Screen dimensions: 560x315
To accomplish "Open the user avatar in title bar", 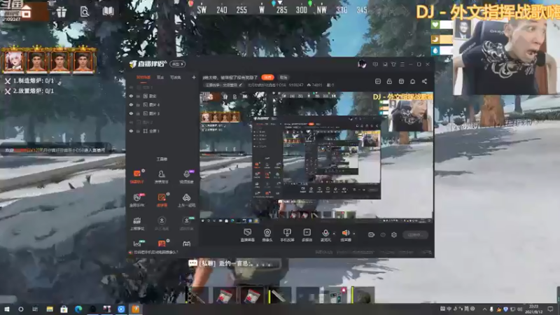I will 362,64.
